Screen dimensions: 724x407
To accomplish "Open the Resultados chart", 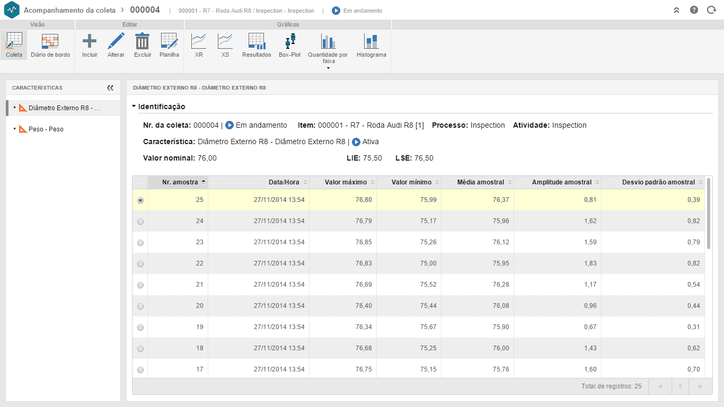I will (x=257, y=45).
